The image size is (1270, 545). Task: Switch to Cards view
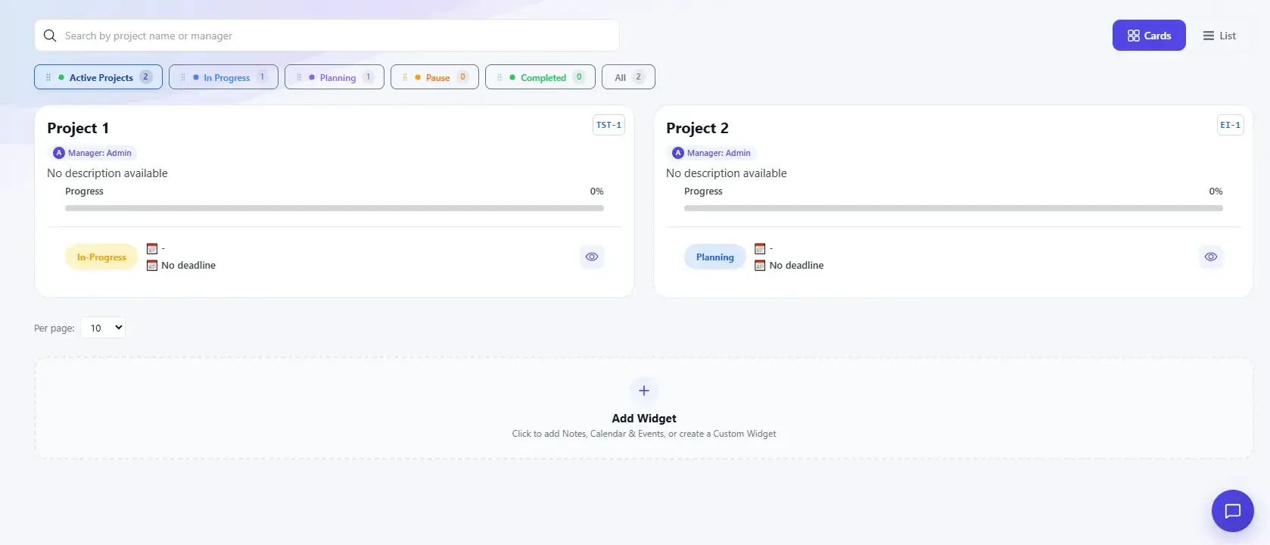(1149, 36)
